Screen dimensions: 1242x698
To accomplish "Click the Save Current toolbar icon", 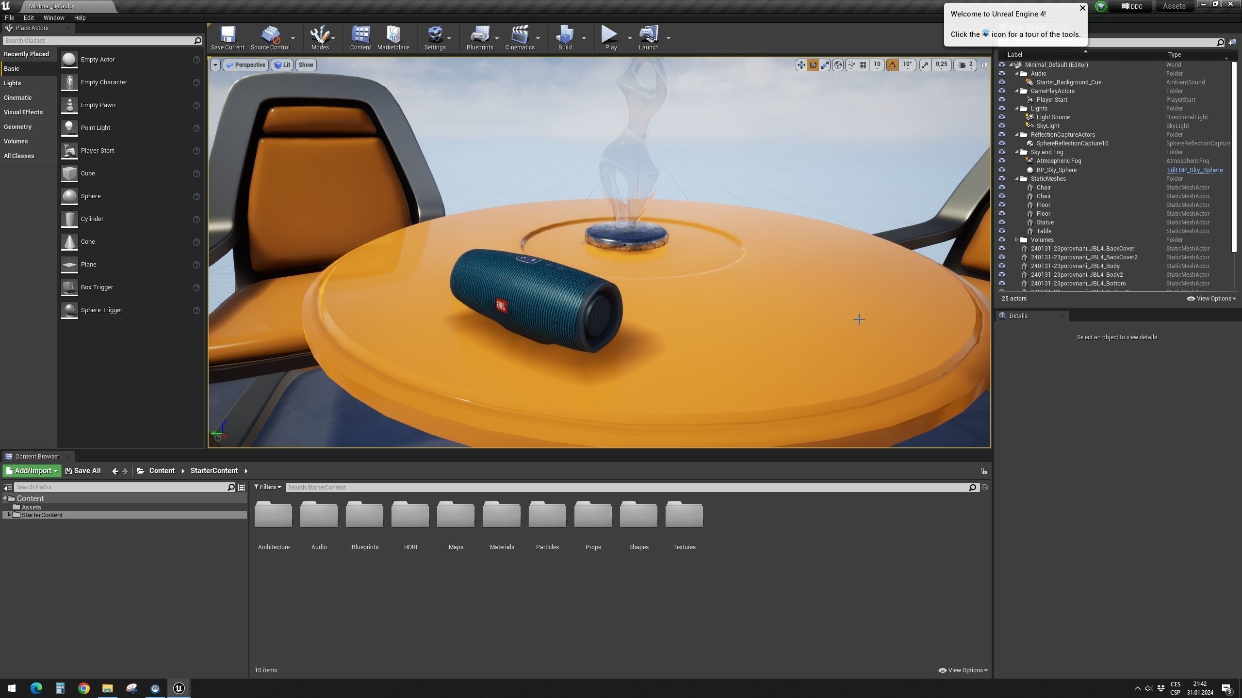I will [x=228, y=38].
